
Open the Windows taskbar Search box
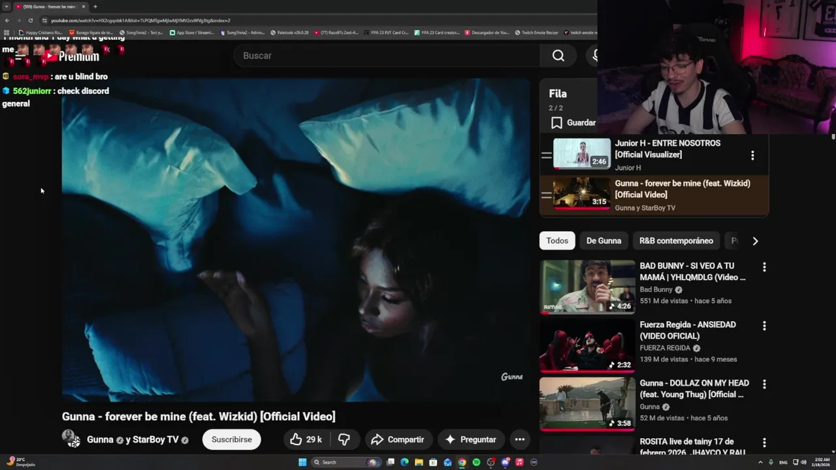(x=346, y=462)
